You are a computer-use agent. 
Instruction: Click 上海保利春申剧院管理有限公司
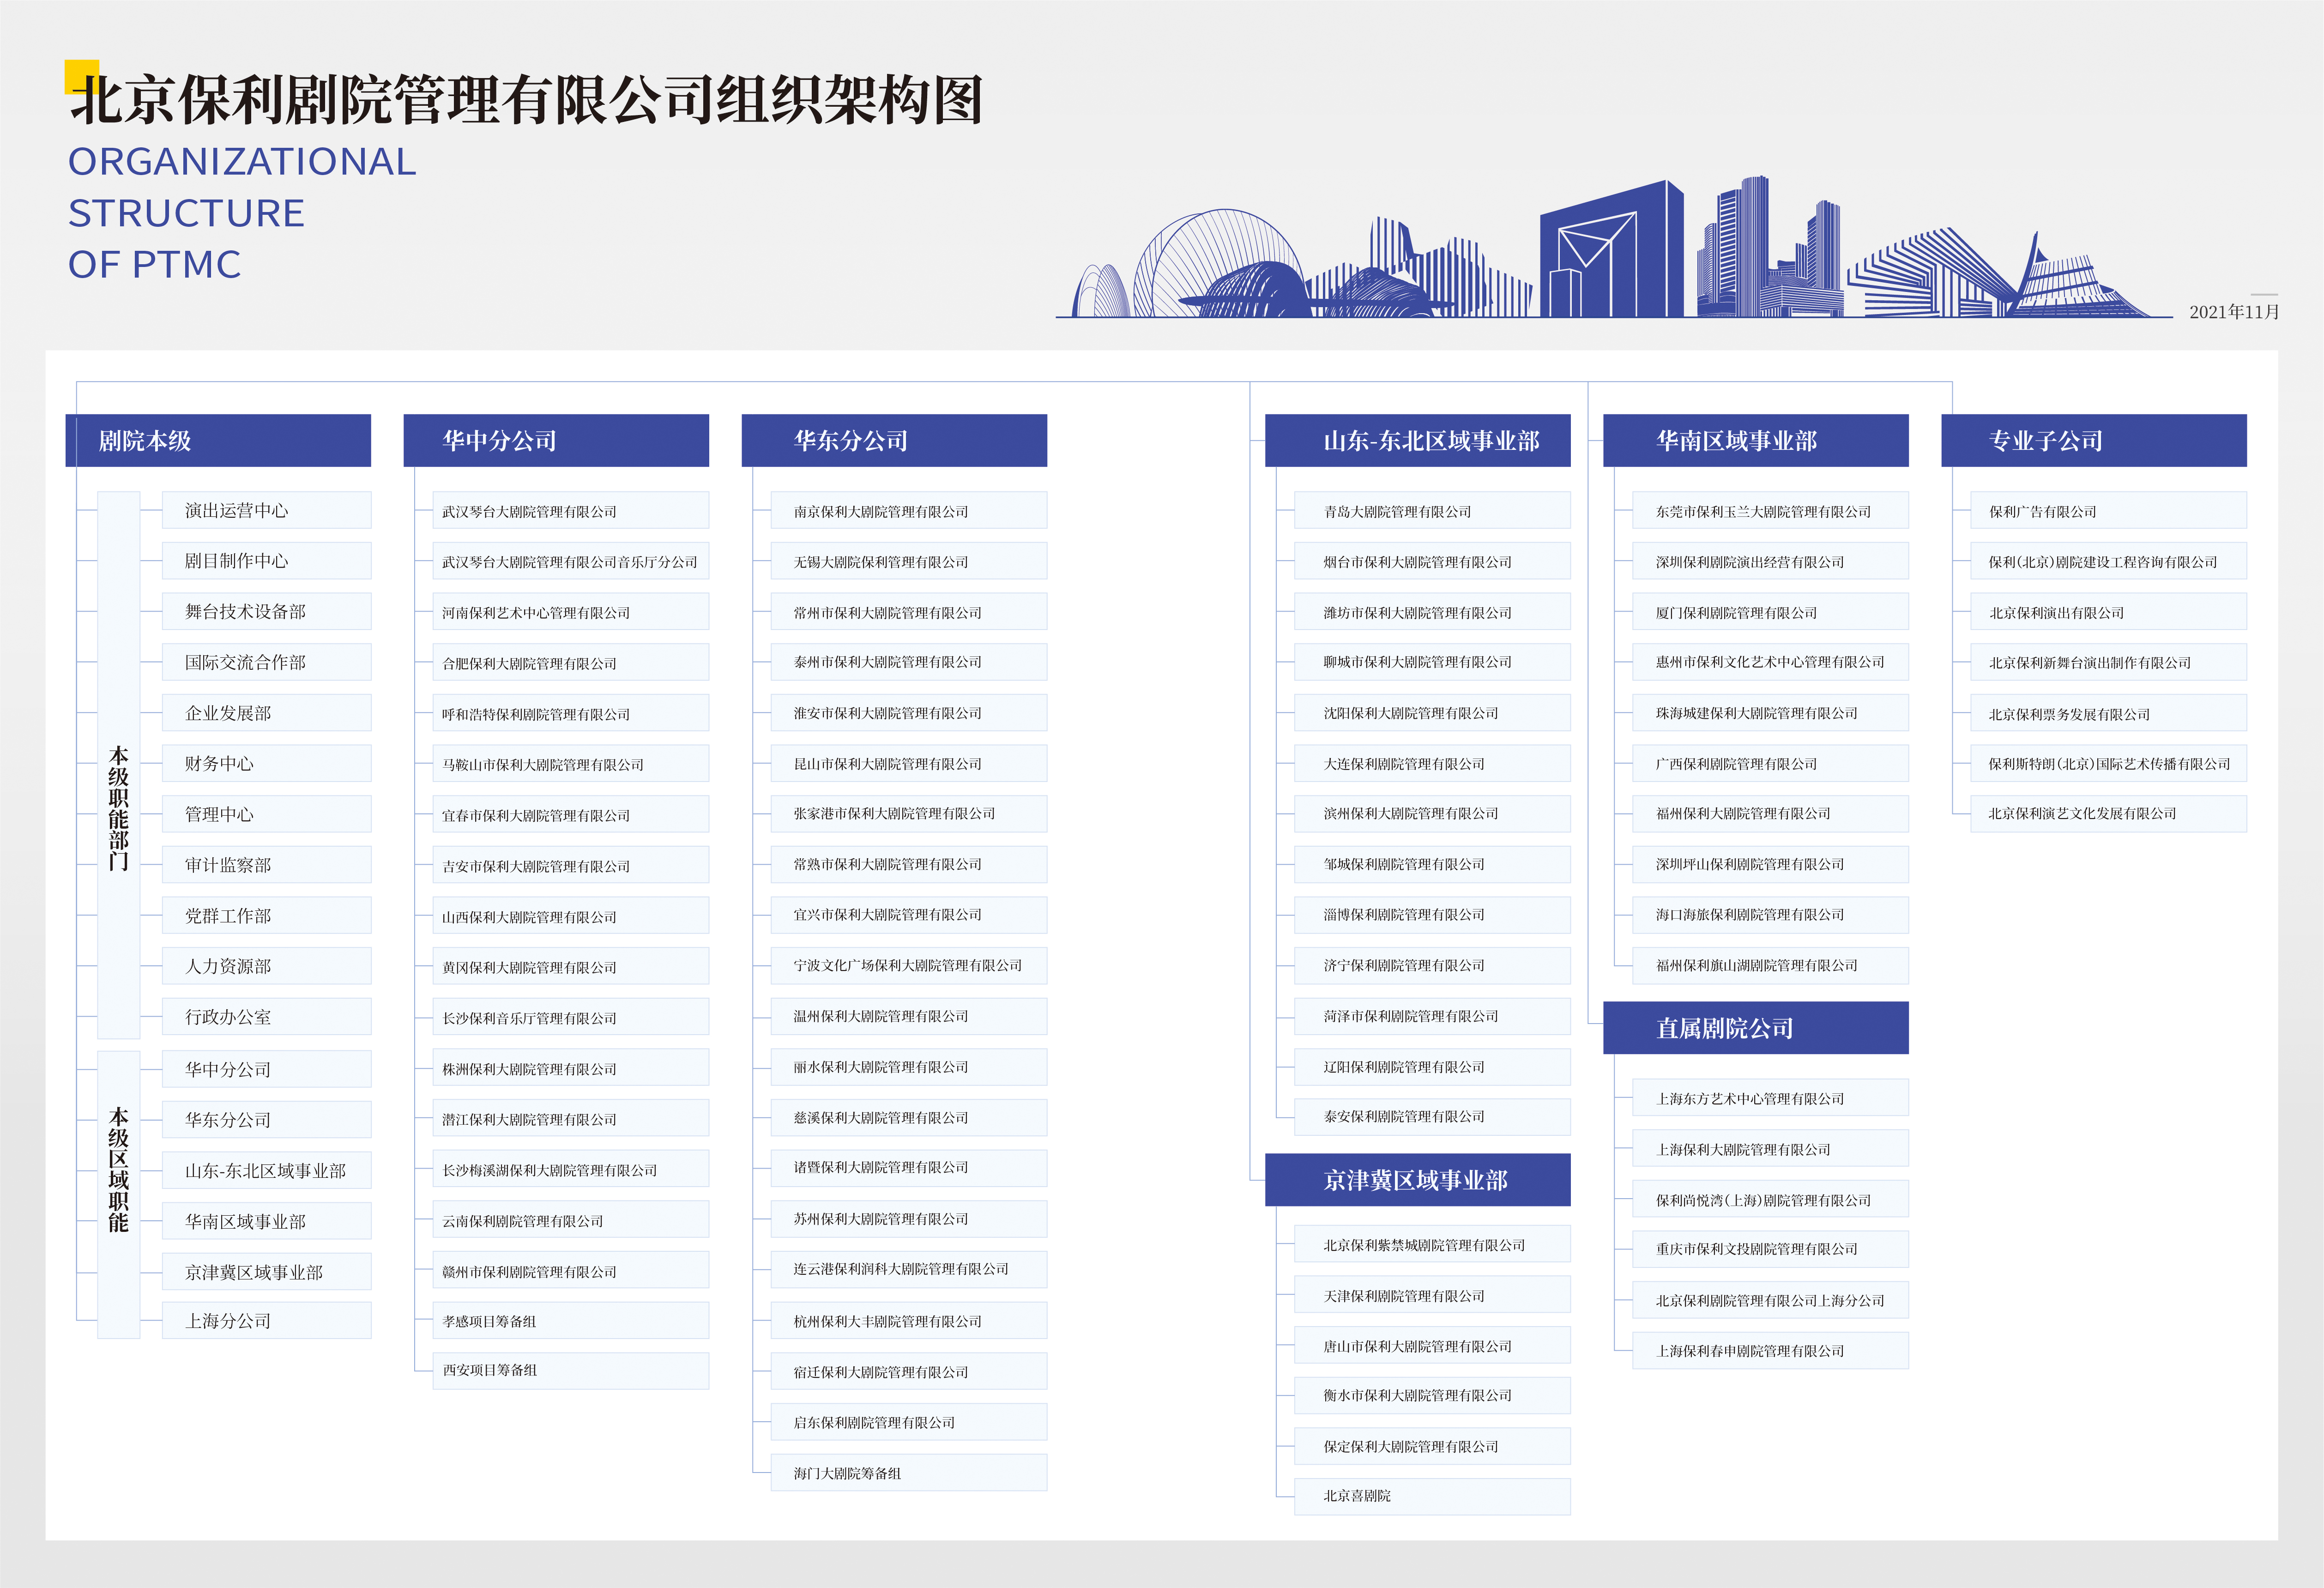point(1769,1350)
